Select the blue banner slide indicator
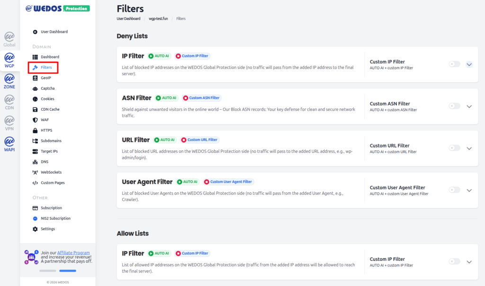This screenshot has width=485, height=286. coord(68,271)
